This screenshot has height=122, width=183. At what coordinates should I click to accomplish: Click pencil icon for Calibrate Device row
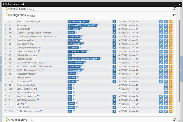161,59
